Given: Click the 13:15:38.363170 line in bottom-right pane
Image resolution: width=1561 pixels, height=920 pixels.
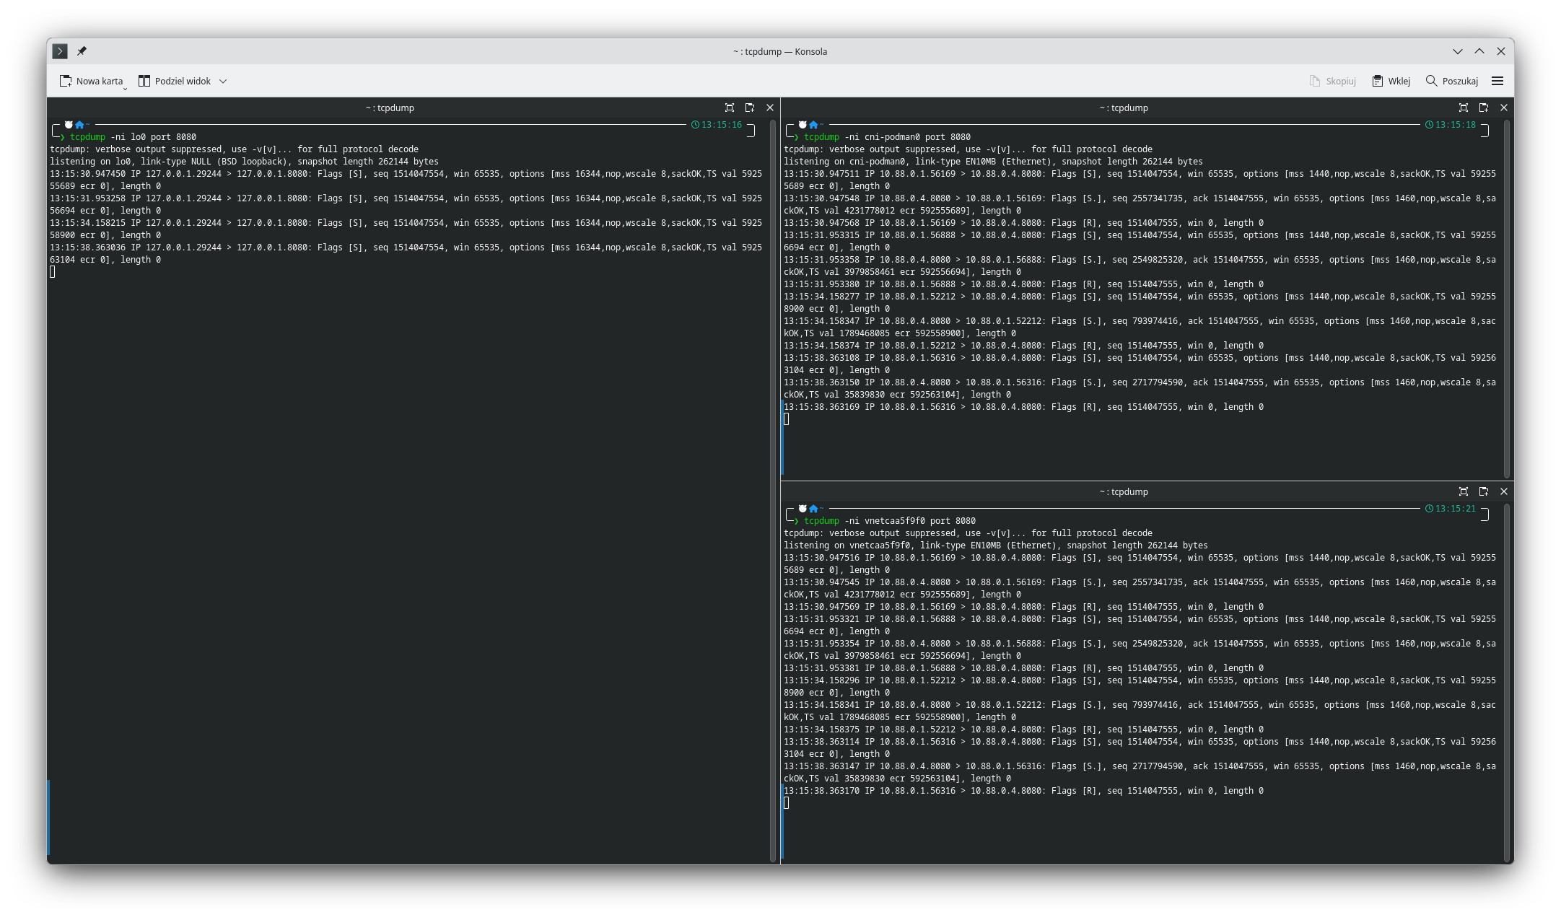Looking at the screenshot, I should tap(1023, 791).
